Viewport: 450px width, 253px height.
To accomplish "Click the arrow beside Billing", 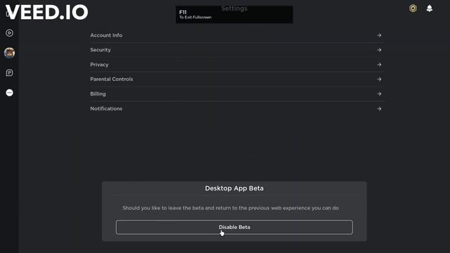I will tap(379, 93).
